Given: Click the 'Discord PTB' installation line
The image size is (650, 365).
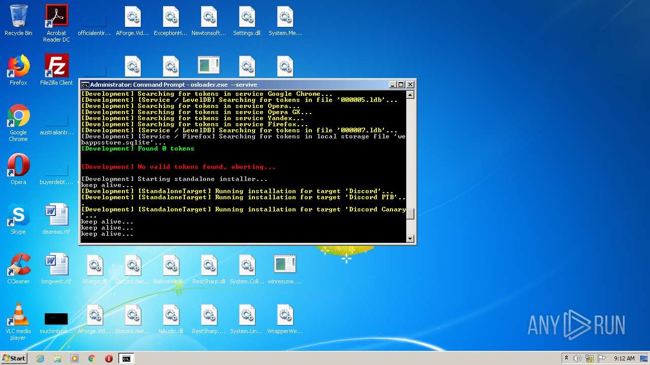Looking at the screenshot, I should (243, 197).
